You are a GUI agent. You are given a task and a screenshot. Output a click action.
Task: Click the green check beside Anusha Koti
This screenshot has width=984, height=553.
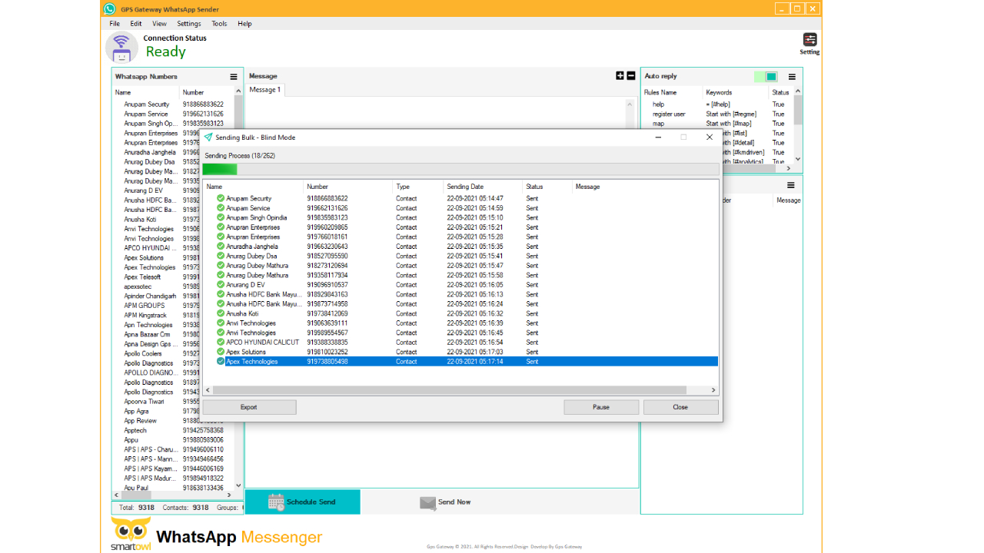[221, 313]
